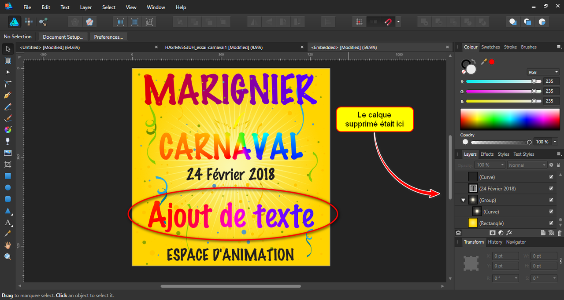Open the RGB colour model dropdown
Screen dimensions: 564x300
click(543, 72)
